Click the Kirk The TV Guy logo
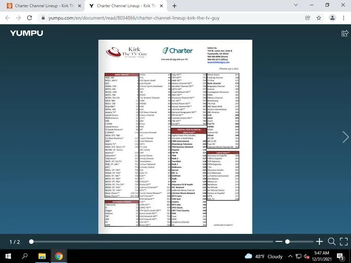The height and width of the screenshot is (263, 351). point(127,52)
